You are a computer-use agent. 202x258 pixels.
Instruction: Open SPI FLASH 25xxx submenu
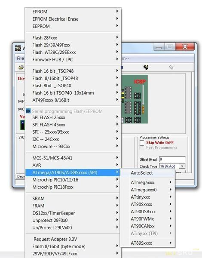click(x=73, y=117)
